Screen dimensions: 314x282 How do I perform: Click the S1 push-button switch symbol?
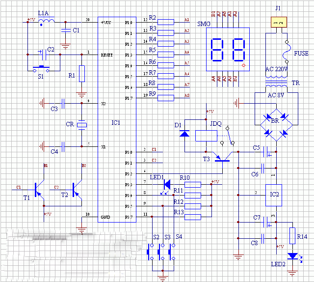coord(41,69)
